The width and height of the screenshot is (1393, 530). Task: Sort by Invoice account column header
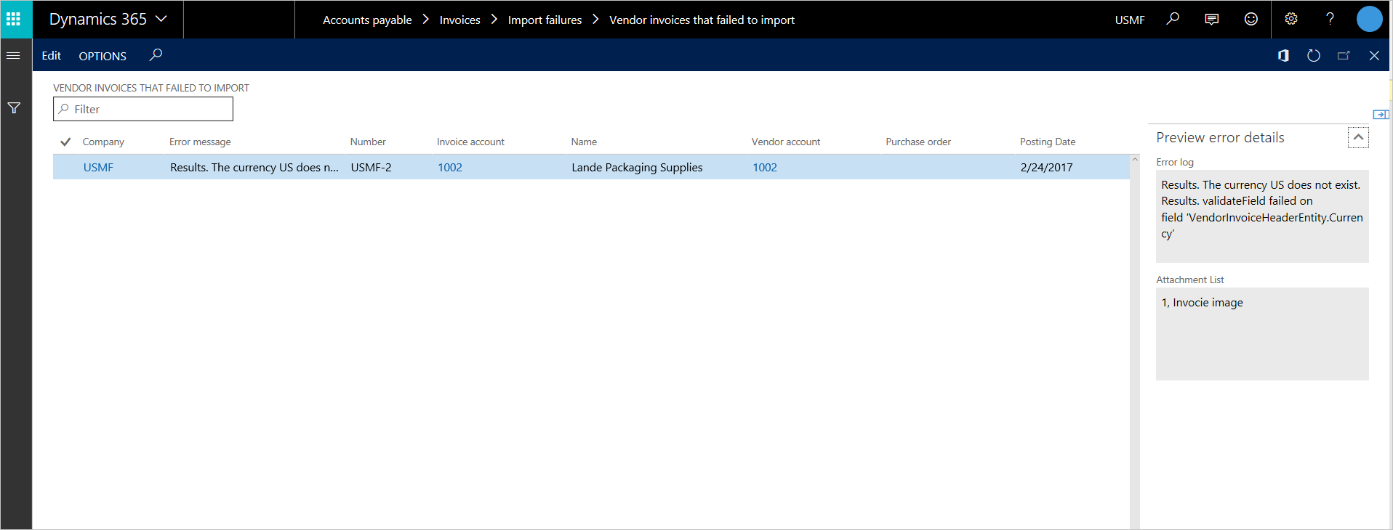(470, 142)
